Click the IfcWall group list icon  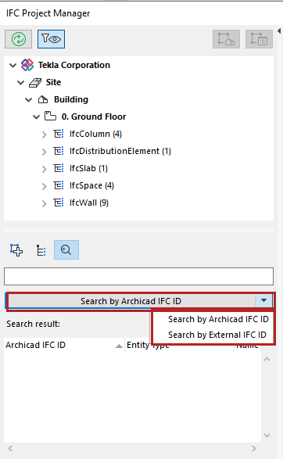(x=59, y=203)
